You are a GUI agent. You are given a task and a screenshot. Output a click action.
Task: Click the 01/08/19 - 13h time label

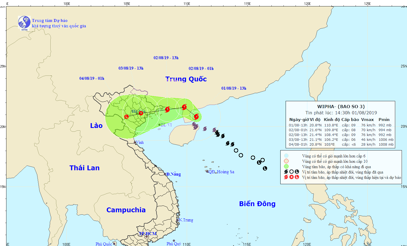(234, 88)
